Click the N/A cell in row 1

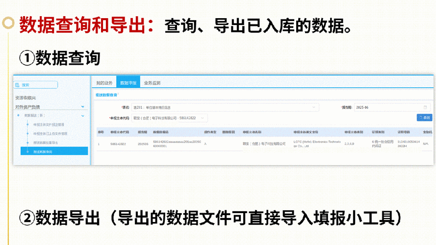[425, 144]
